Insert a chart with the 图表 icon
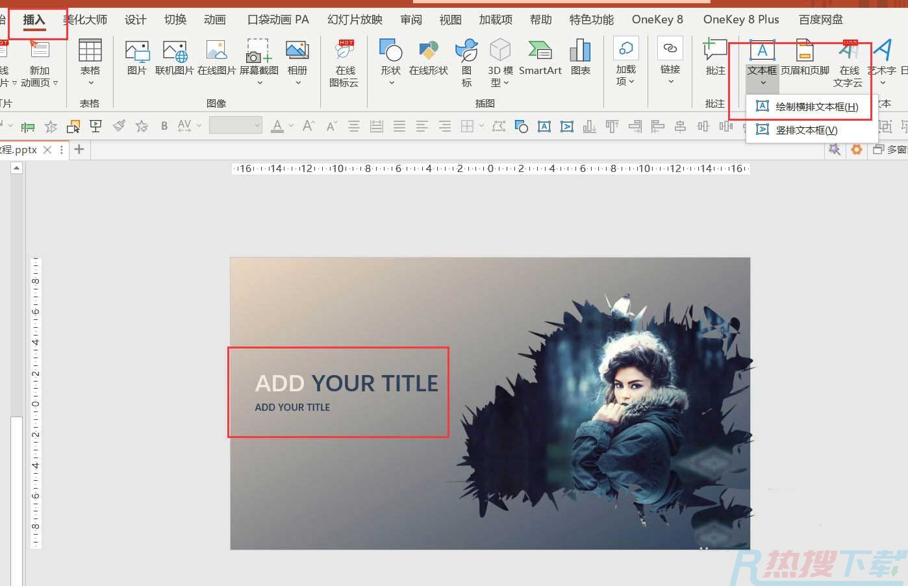908x586 pixels. 580,57
